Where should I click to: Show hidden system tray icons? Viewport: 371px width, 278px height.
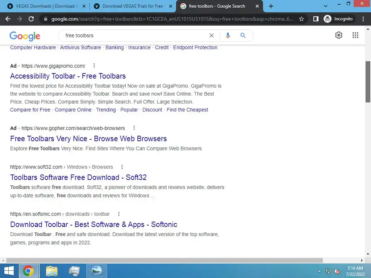319,271
